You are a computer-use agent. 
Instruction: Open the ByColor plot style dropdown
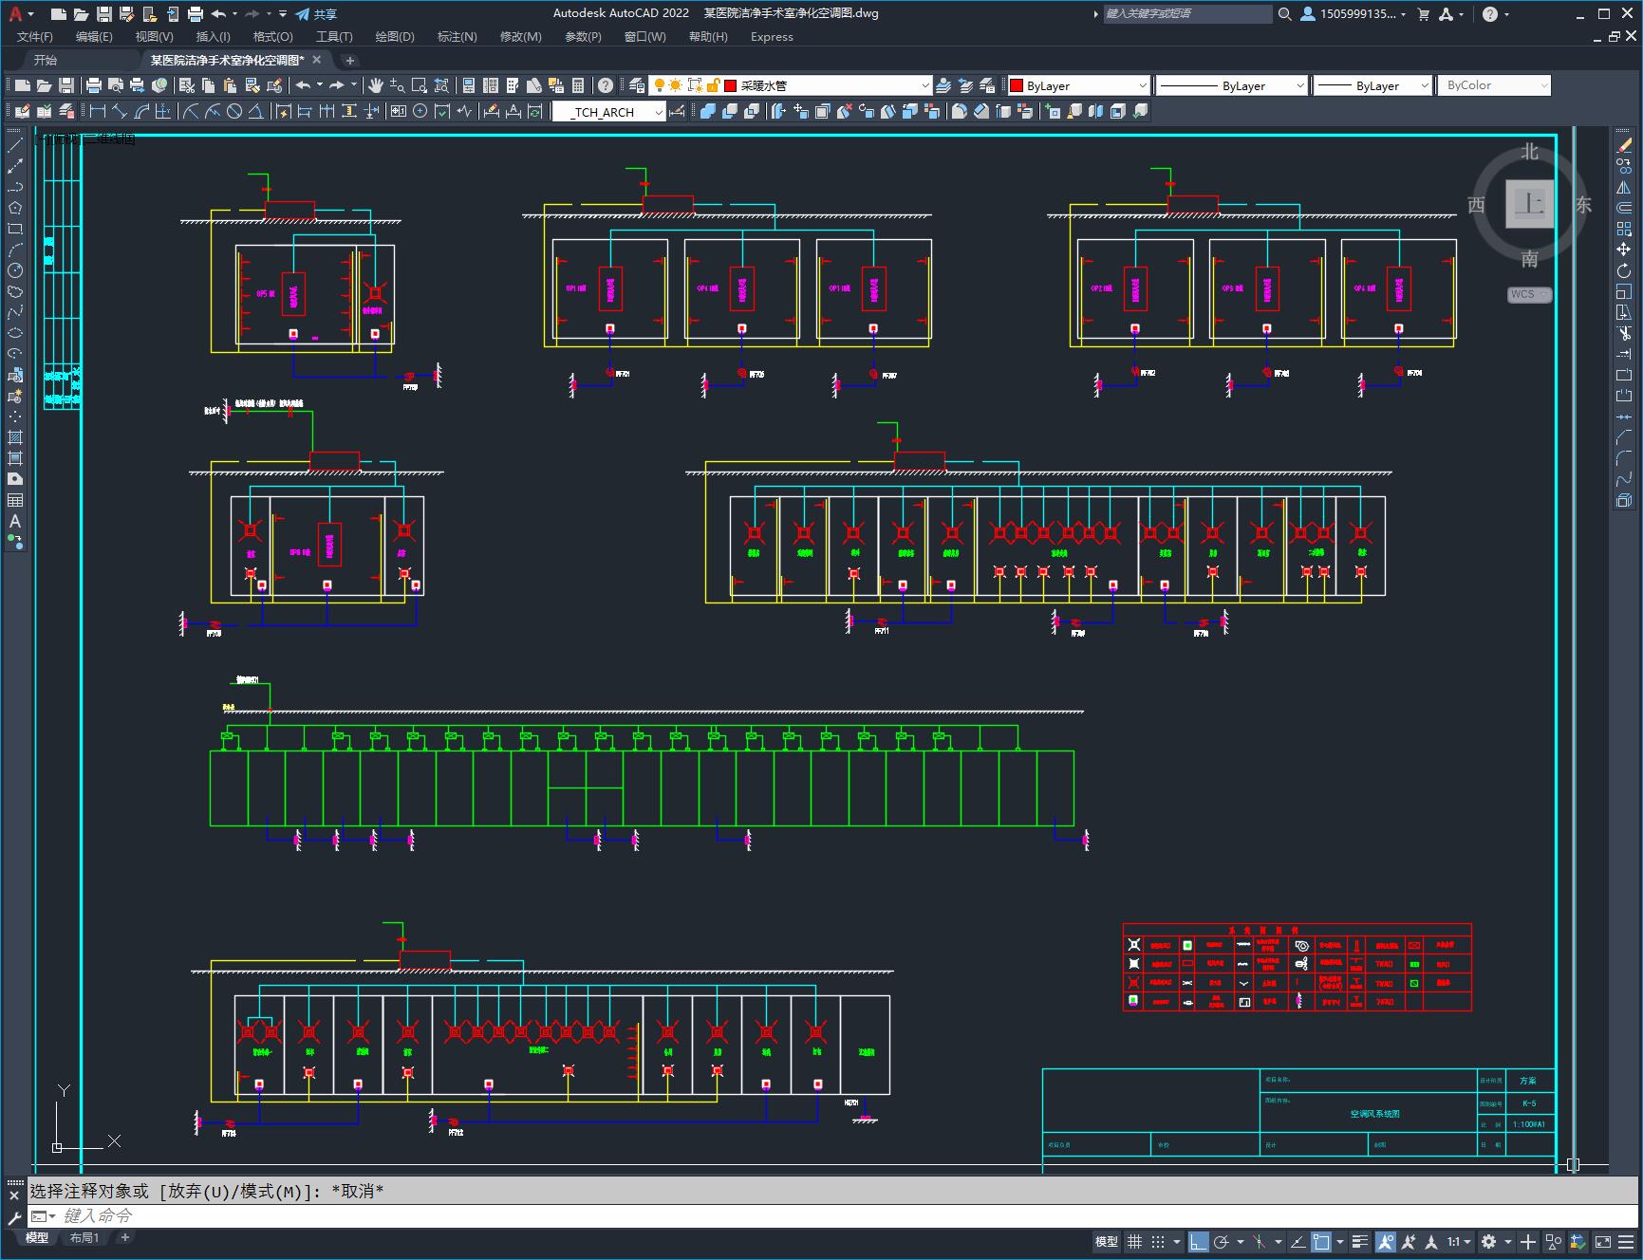point(1494,85)
